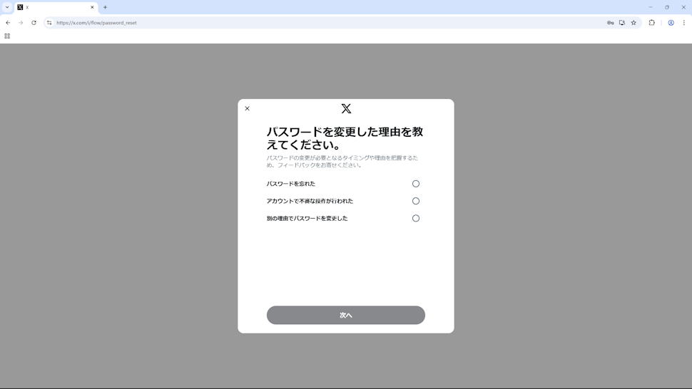
Task: Open saved passwords key icon
Action: pos(611,23)
